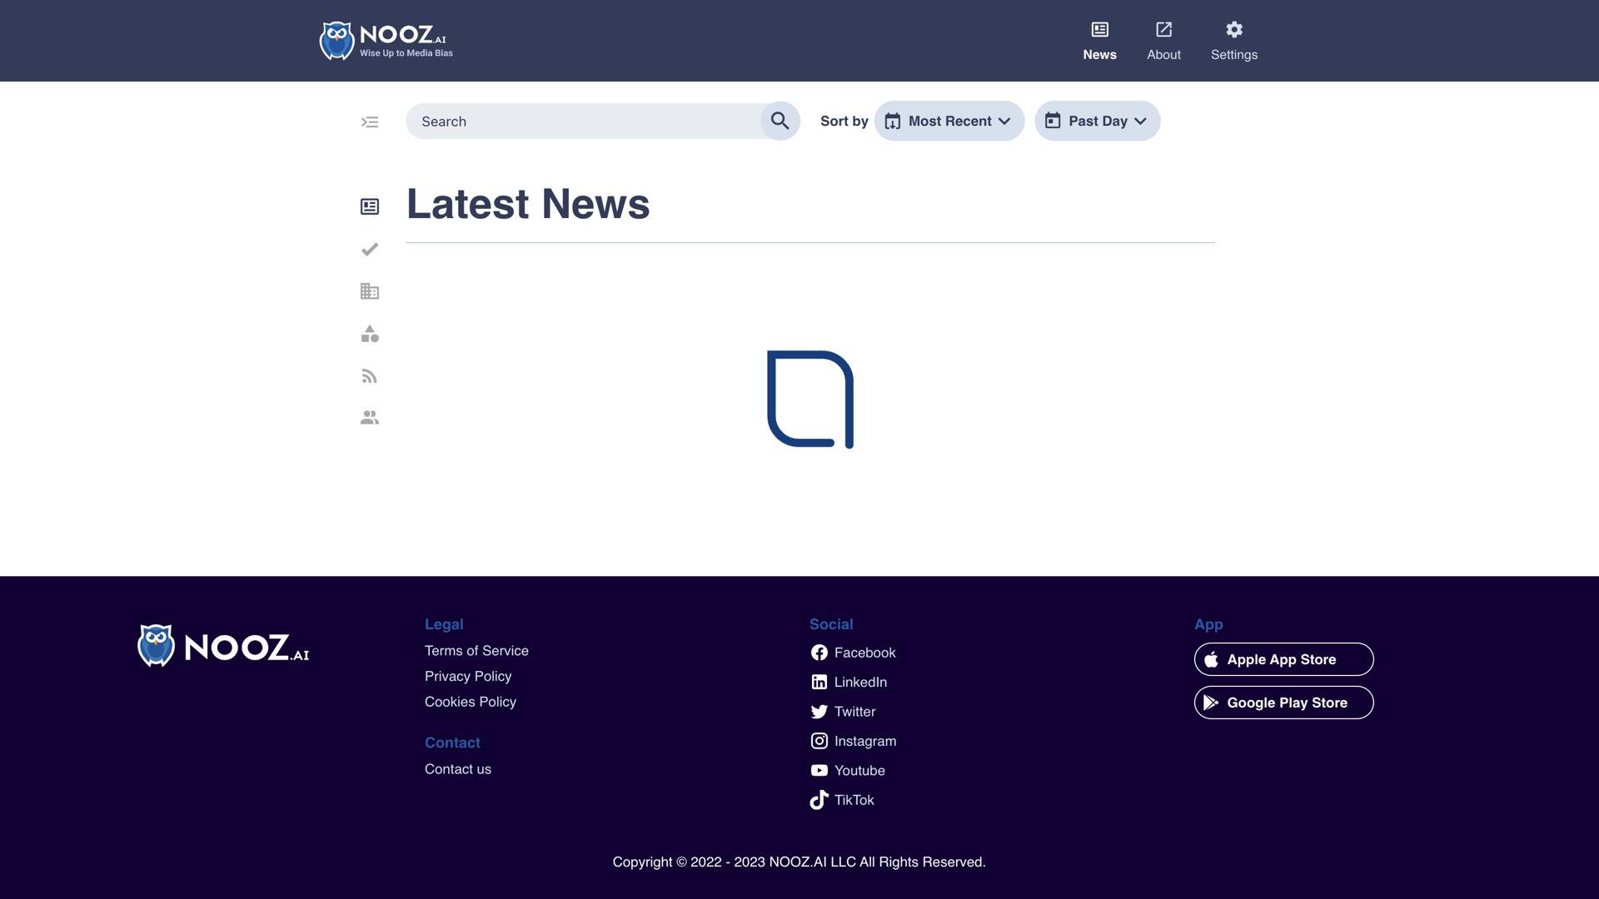The height and width of the screenshot is (899, 1599).
Task: Click the NOOZ.AI owl logo in the header
Action: point(336,40)
